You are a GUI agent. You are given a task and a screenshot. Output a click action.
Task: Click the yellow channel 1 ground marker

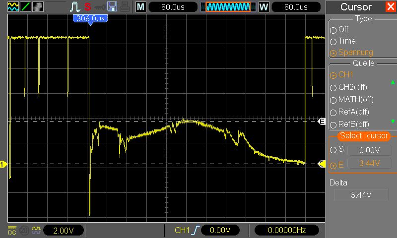(x=3, y=165)
